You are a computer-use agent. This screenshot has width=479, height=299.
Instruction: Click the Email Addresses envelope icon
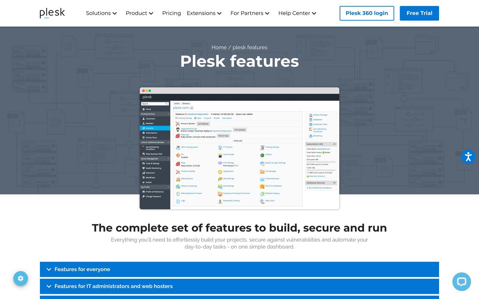[262, 179]
